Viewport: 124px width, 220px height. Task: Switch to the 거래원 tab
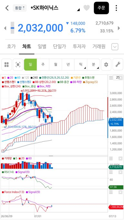[x=99, y=47]
